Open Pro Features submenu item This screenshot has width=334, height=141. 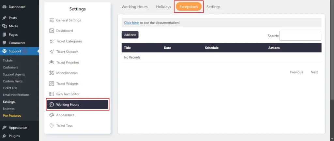tap(12, 116)
